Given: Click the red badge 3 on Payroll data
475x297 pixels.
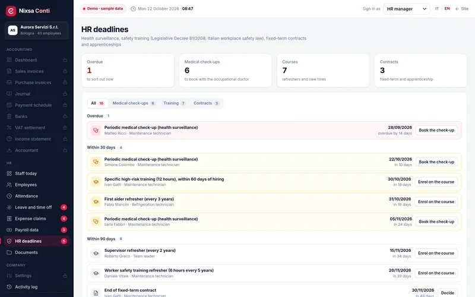Looking at the screenshot, I should click(64, 230).
